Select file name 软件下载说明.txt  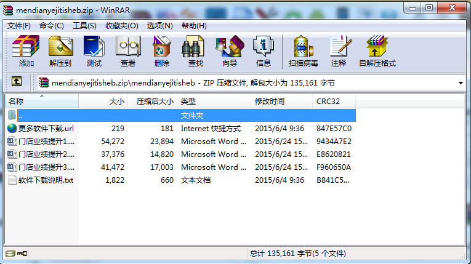(x=46, y=180)
